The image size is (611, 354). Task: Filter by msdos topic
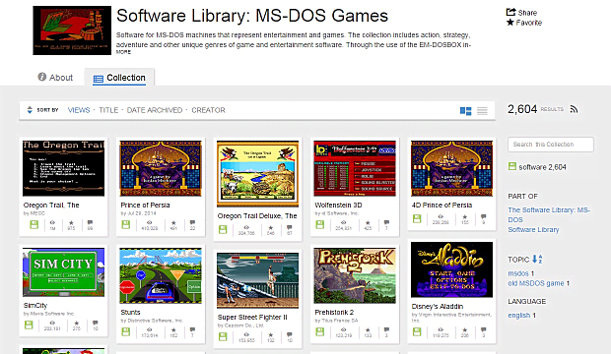[517, 273]
